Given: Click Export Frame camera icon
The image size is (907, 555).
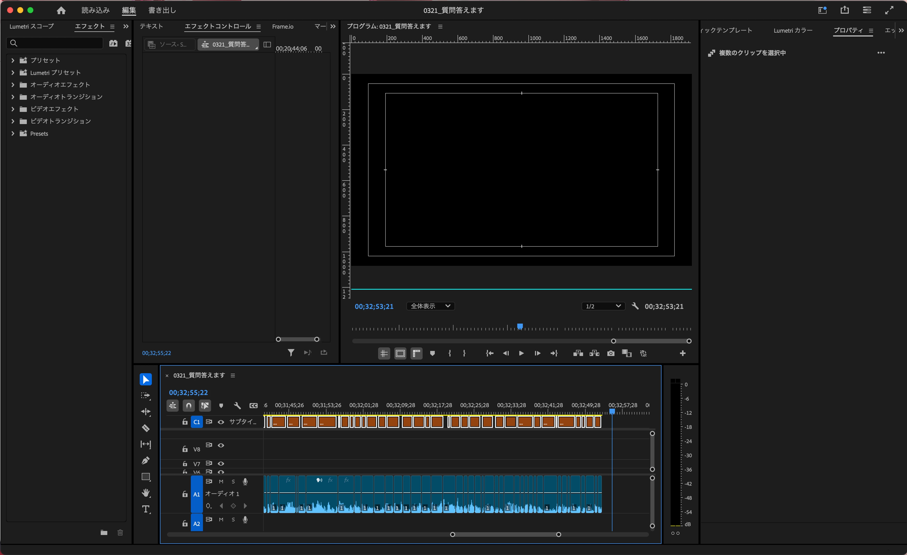Looking at the screenshot, I should click(x=611, y=353).
